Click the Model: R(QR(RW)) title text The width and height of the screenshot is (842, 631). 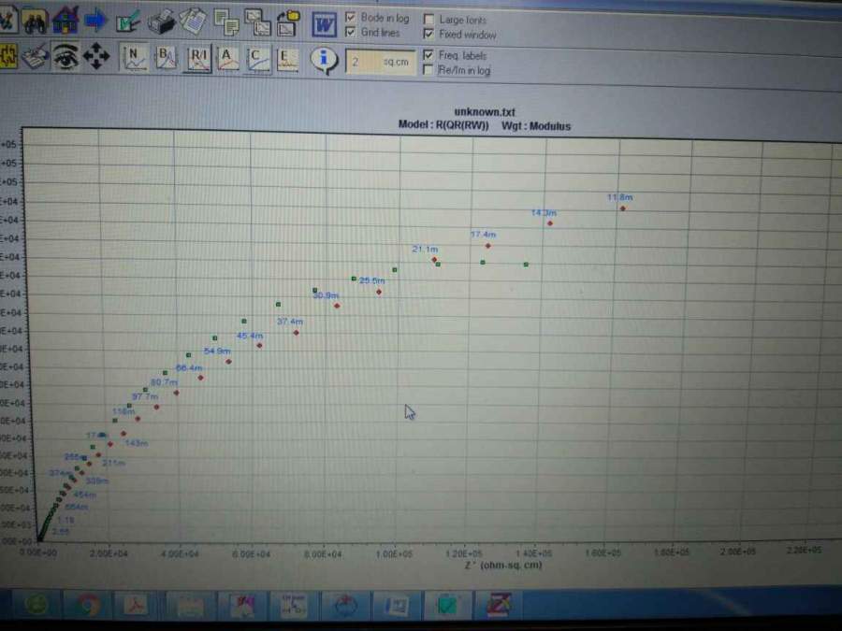pyautogui.click(x=443, y=124)
